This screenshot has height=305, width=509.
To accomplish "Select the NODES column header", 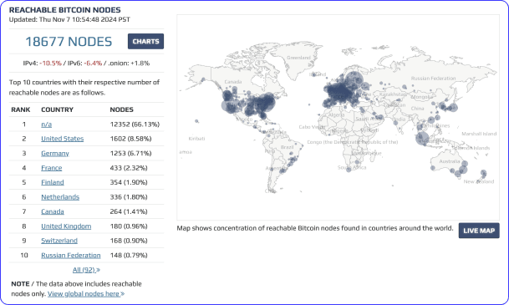I will [122, 109].
